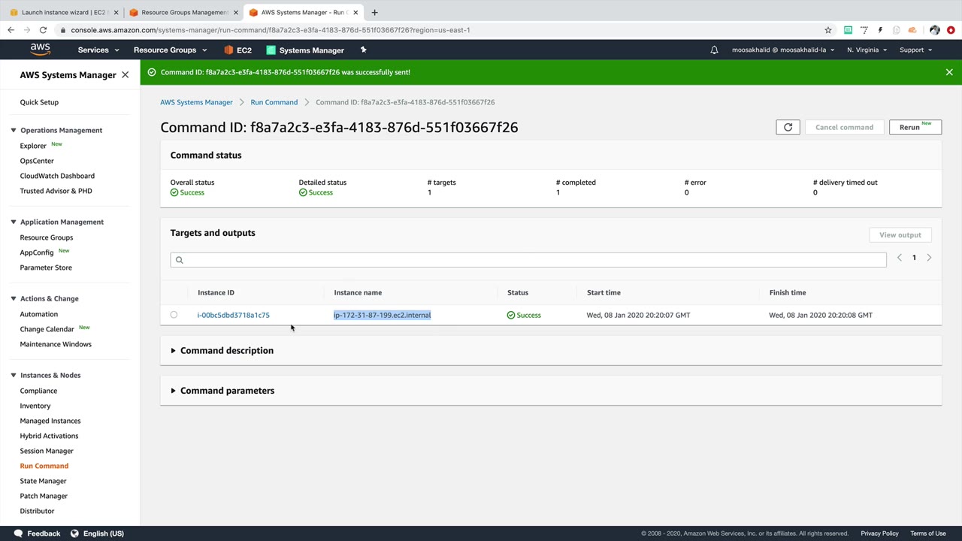Click the EC2 shortcut in the navbar
Screen dimensions: 962x541
pyautogui.click(x=237, y=50)
